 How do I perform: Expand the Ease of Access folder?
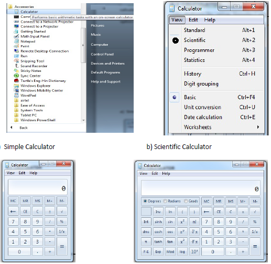(29, 105)
